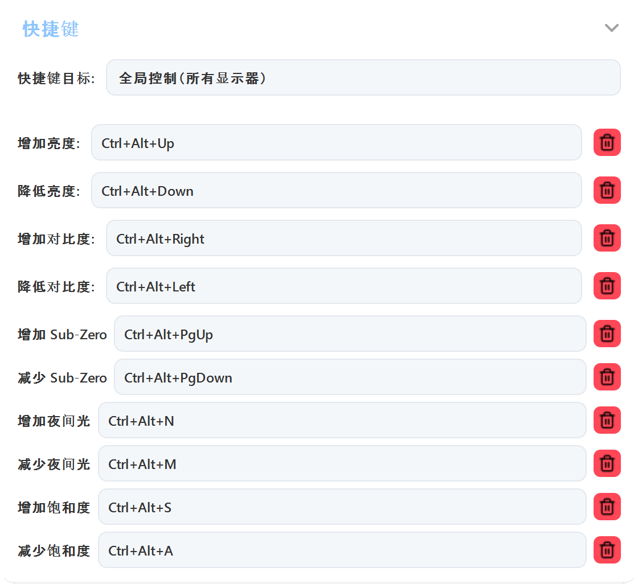Delete the 减少 Sub-Zero shortcut
This screenshot has width=638, height=584.
[x=607, y=377]
